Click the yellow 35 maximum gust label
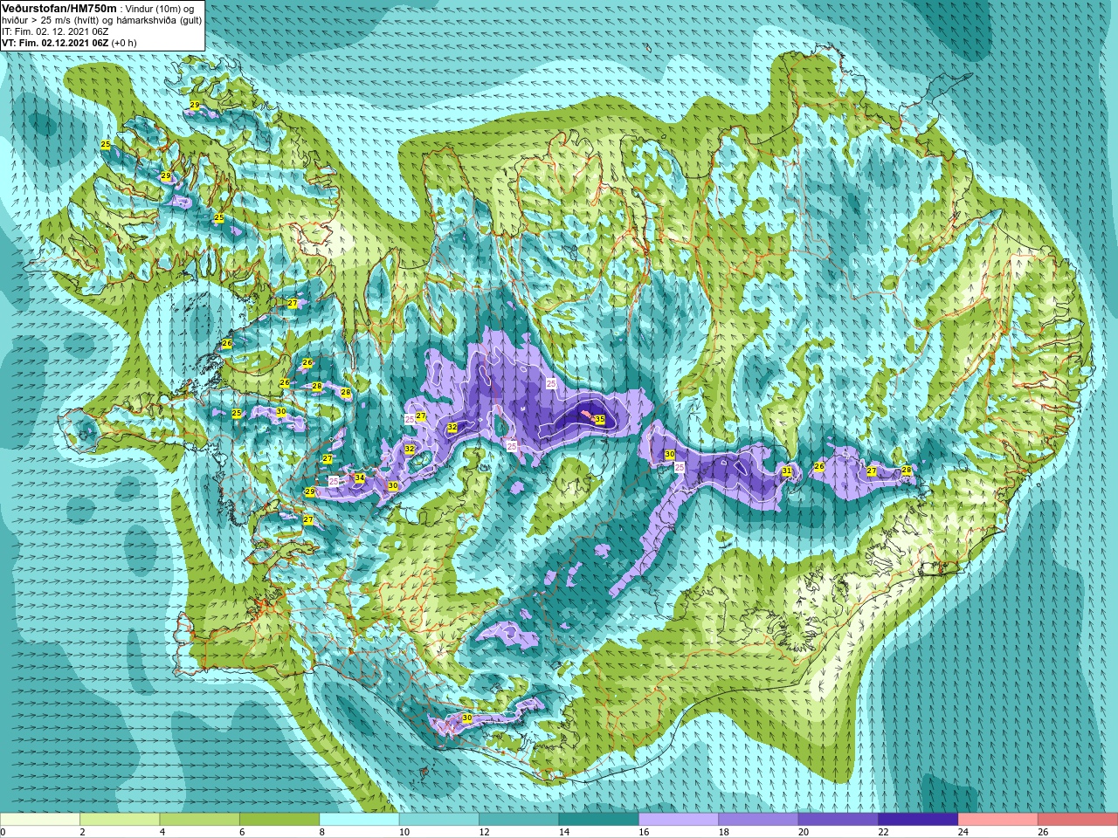This screenshot has width=1118, height=838. click(x=600, y=420)
